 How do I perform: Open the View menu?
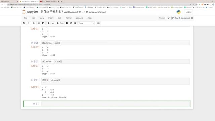(x=42, y=18)
